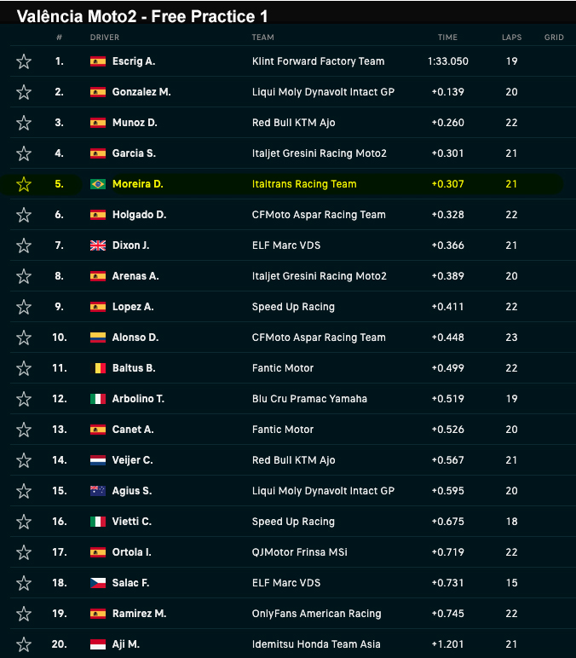Screen dimensions: 576x658
Task: Click the Belgian flag next to Baltus B.
Action: point(98,368)
